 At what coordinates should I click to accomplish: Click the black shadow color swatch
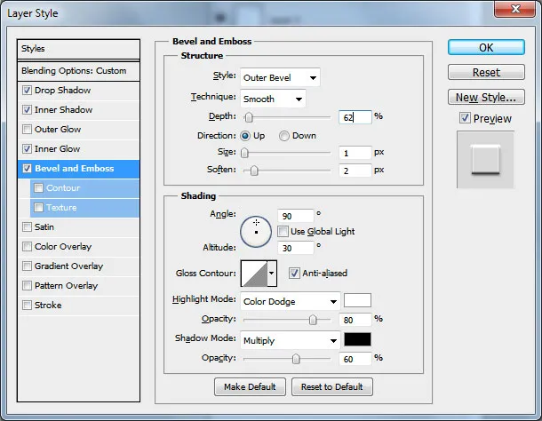[x=357, y=339]
